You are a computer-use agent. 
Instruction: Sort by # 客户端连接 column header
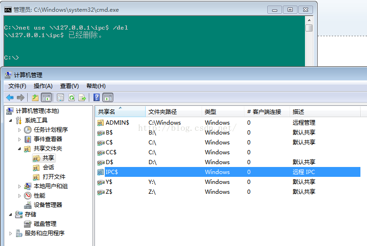(267, 112)
